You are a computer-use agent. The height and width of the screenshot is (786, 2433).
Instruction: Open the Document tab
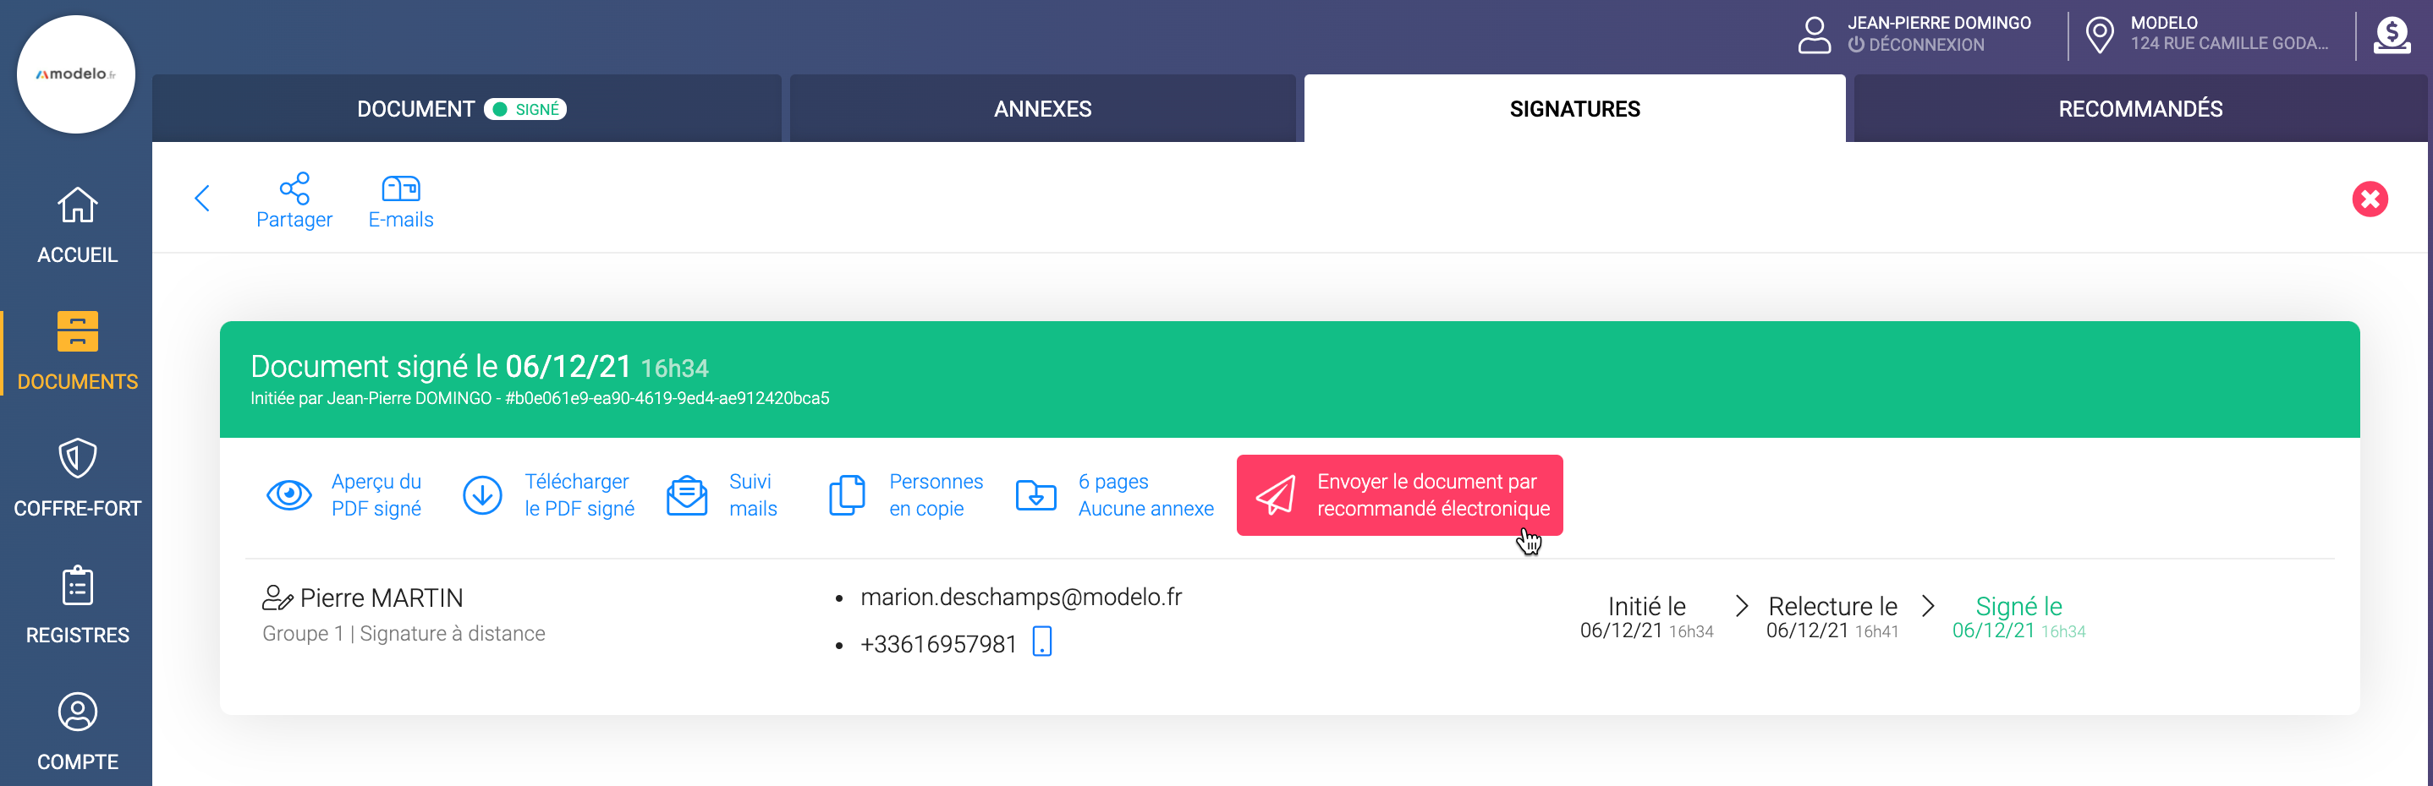pos(415,110)
